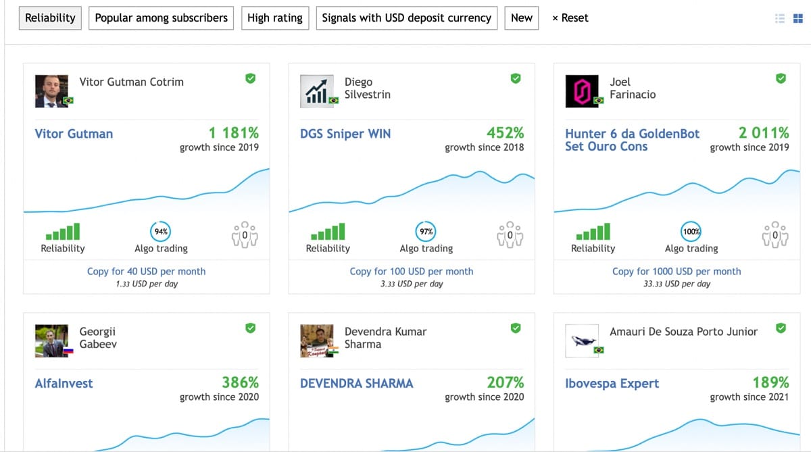Click verified shield on Amauri De Souza card
This screenshot has width=811, height=452.
pos(781,328)
